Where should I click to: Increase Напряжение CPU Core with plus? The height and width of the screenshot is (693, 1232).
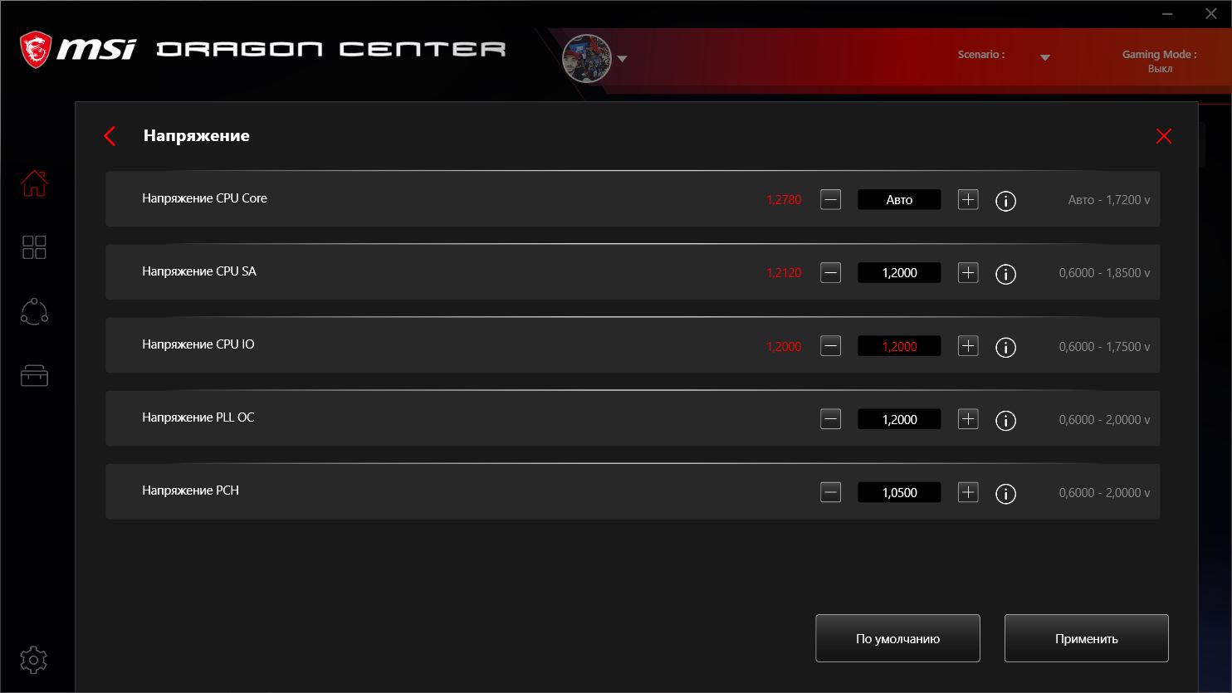click(x=968, y=200)
